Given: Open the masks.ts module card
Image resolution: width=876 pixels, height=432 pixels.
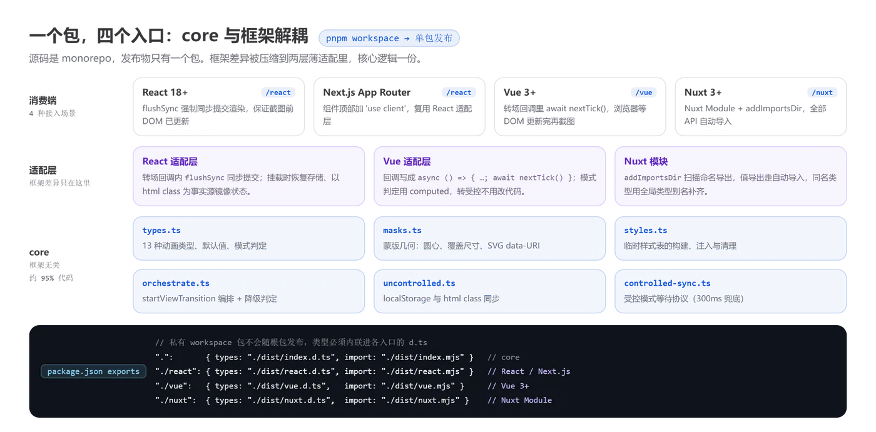Looking at the screenshot, I should pos(490,238).
